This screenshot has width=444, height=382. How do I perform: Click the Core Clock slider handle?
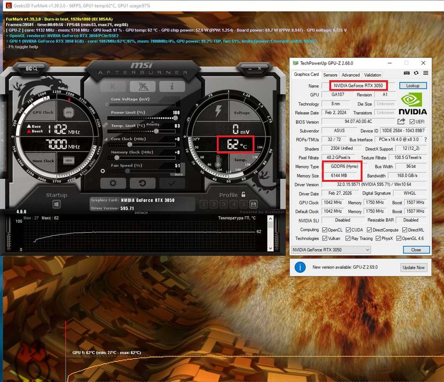point(129,144)
